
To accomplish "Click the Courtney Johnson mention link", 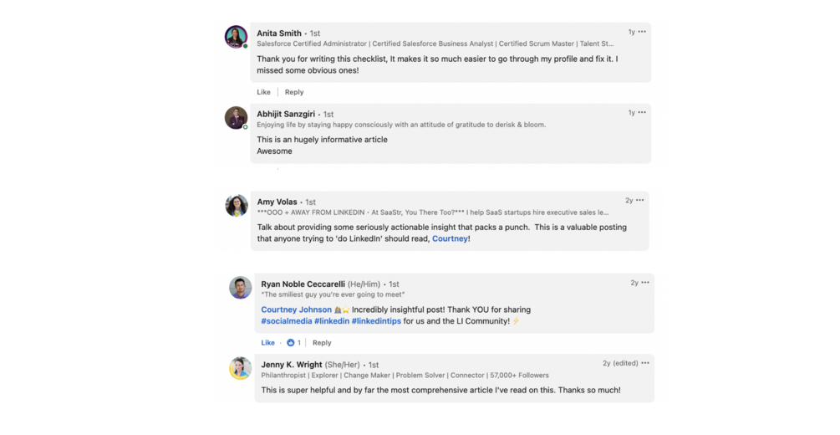I will point(296,310).
